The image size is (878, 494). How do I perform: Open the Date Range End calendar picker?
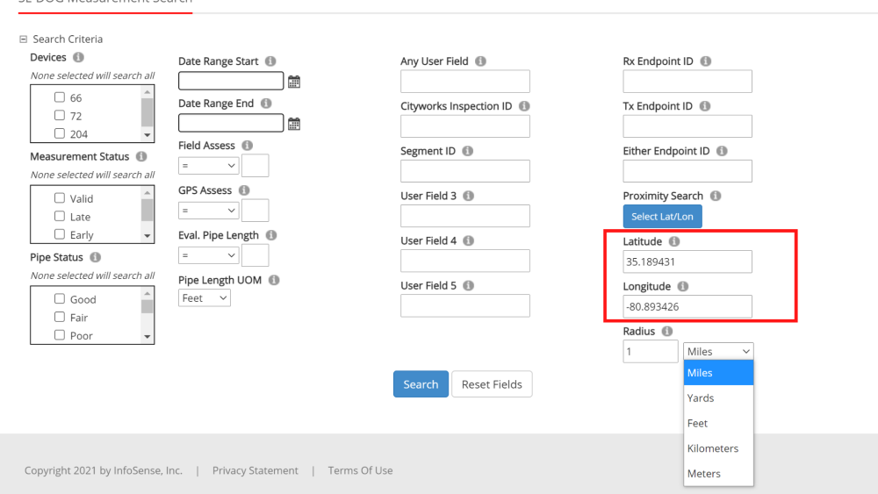(294, 124)
